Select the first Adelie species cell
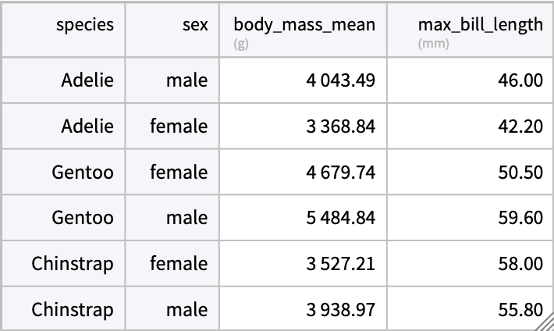The image size is (554, 331). pyautogui.click(x=87, y=80)
